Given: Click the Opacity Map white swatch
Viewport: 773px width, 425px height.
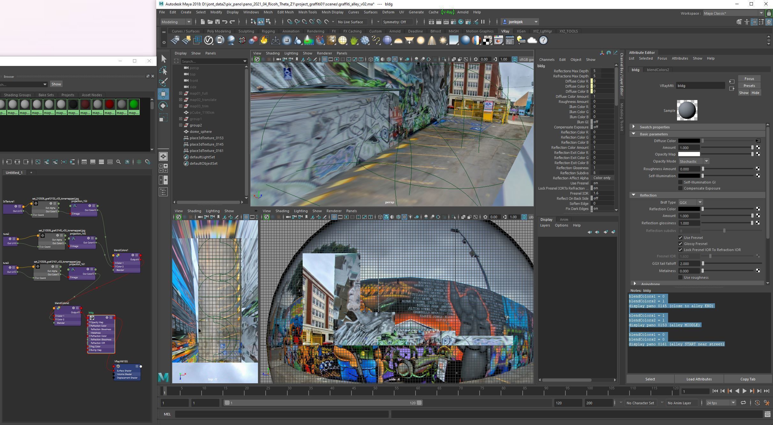Looking at the screenshot, I should [x=689, y=154].
